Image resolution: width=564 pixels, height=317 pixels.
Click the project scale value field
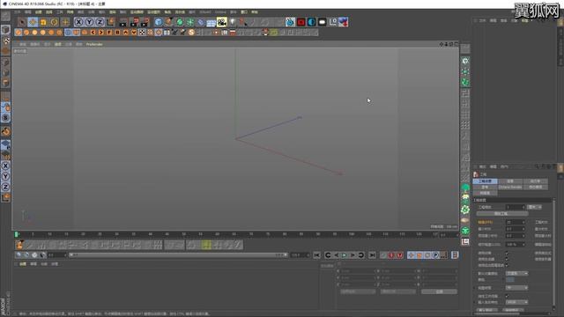(516, 207)
